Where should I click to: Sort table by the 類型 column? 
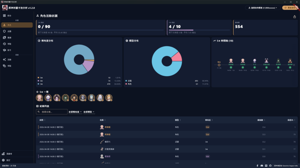point(178,120)
